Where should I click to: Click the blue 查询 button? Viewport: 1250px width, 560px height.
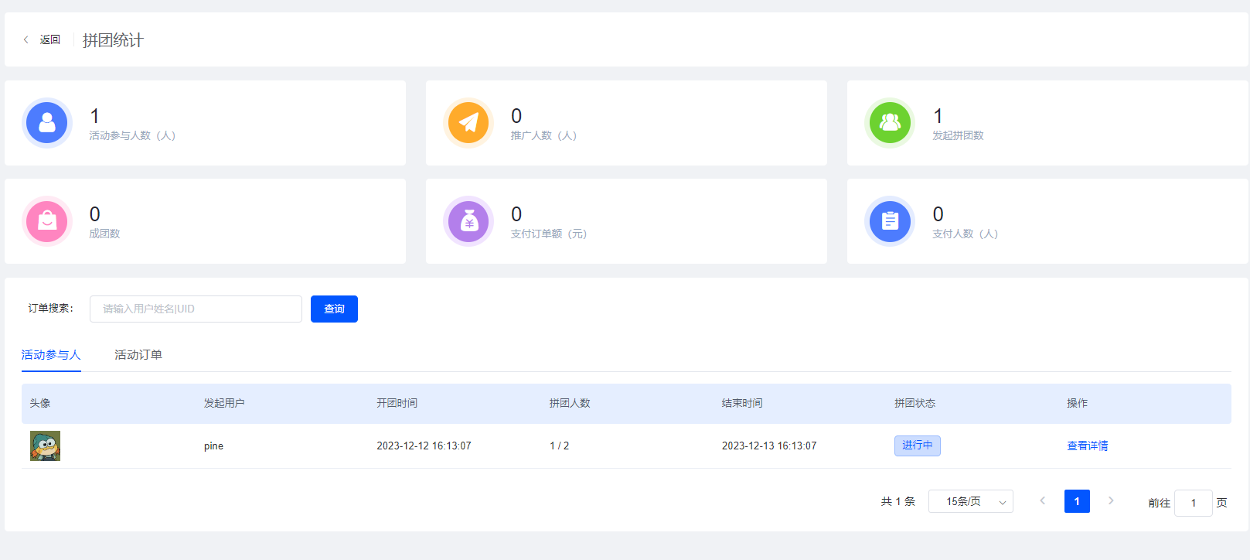pyautogui.click(x=334, y=309)
